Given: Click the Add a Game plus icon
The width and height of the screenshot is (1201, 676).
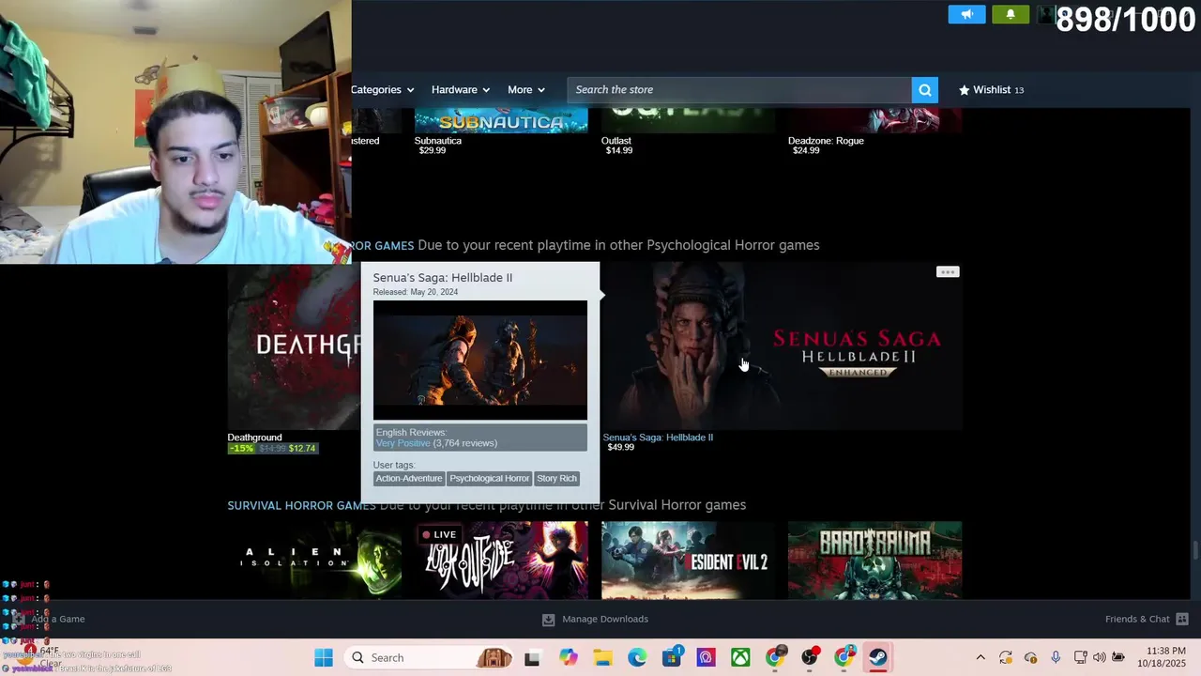Looking at the screenshot, I should click(x=19, y=620).
